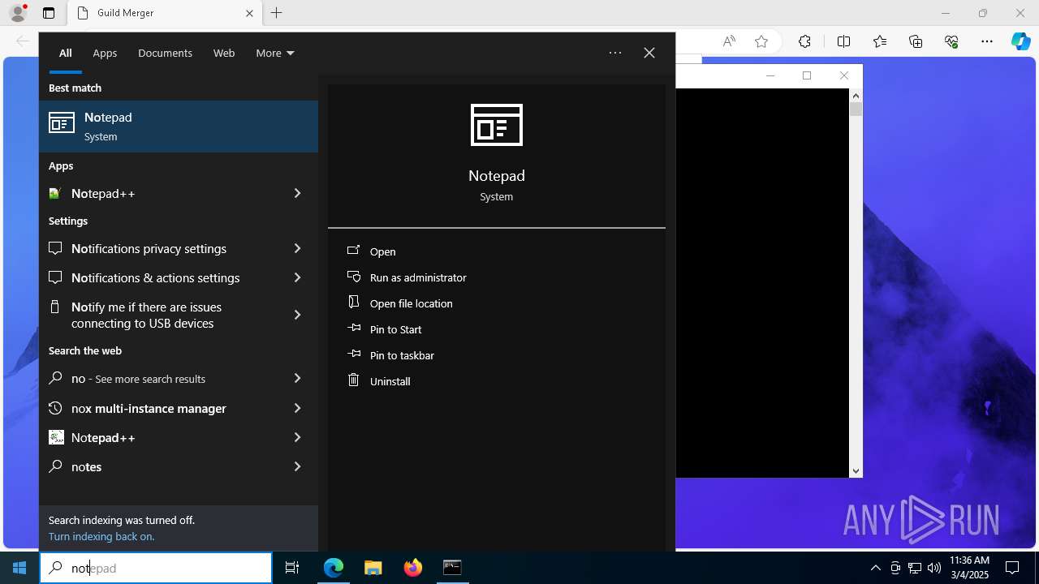Open the Copilot sidebar icon
This screenshot has height=584, width=1039.
click(1020, 41)
